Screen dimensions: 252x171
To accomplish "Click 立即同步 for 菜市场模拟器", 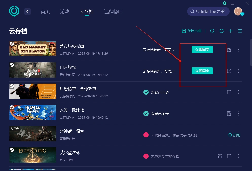I will (x=202, y=50).
